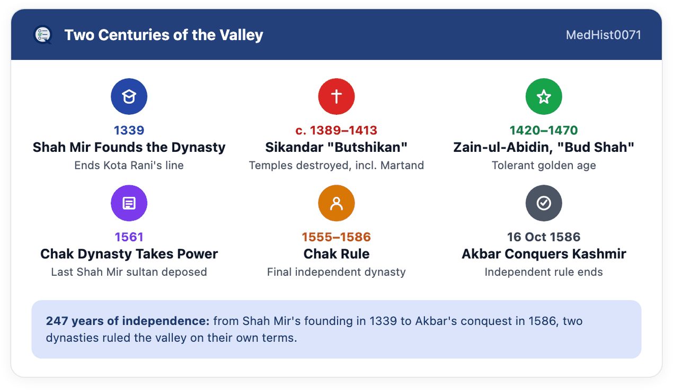
Task: Click the MedHist0071 identifier label
Action: tap(604, 35)
